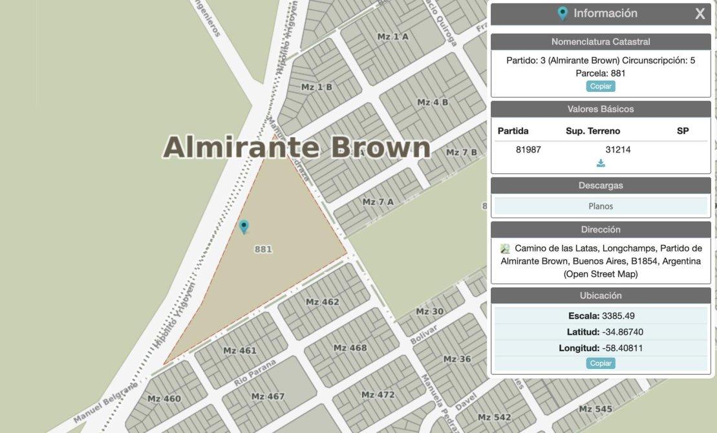Click the pin icon beside Información title
717x433 pixels.
pyautogui.click(x=562, y=14)
